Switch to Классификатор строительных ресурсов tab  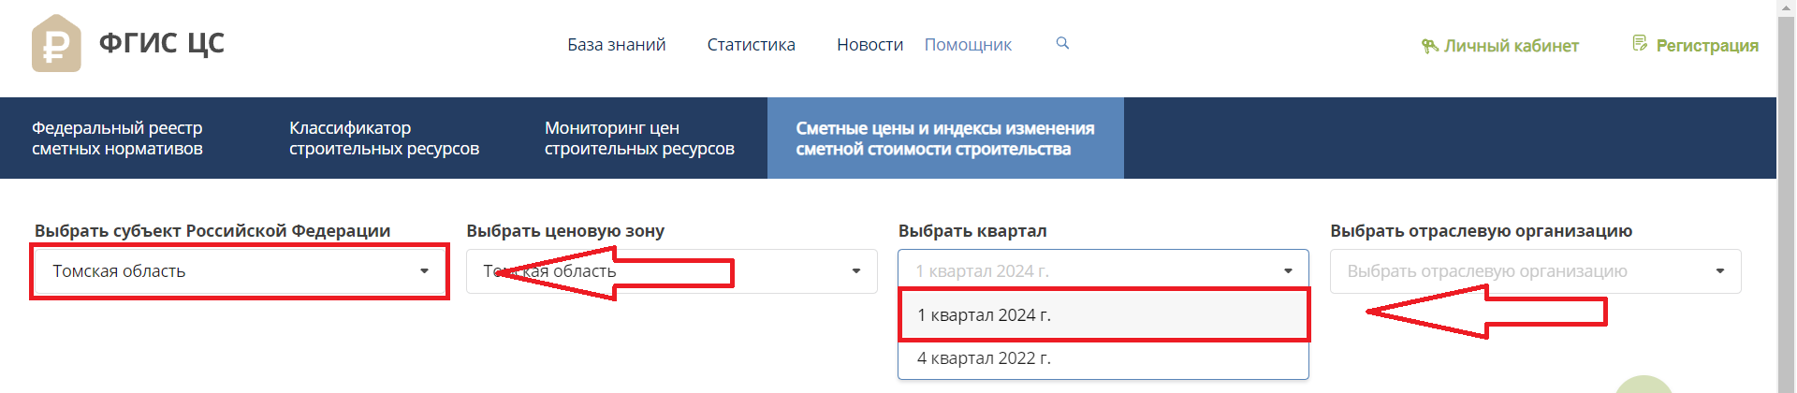coord(384,138)
